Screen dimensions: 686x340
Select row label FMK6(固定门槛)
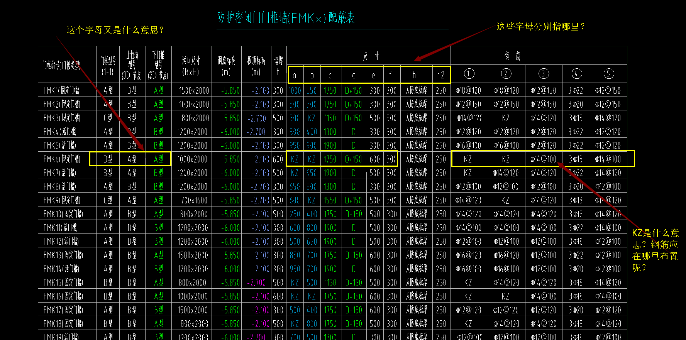(62, 159)
